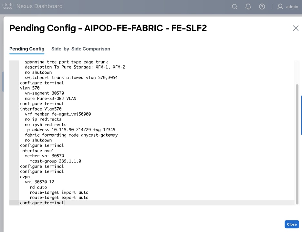Switch to the Side-by-Side Comparison tab
The image size is (302, 232).
[x=80, y=49]
